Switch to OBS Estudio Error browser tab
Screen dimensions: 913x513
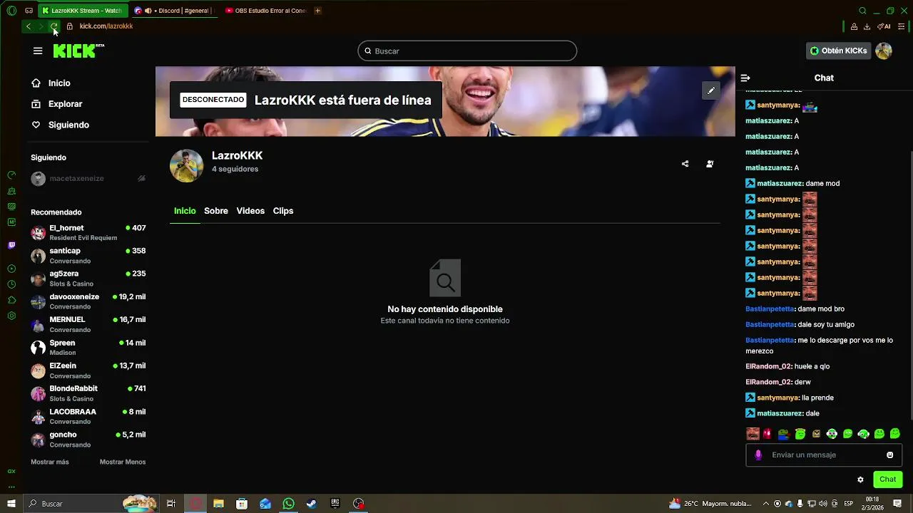point(265,11)
